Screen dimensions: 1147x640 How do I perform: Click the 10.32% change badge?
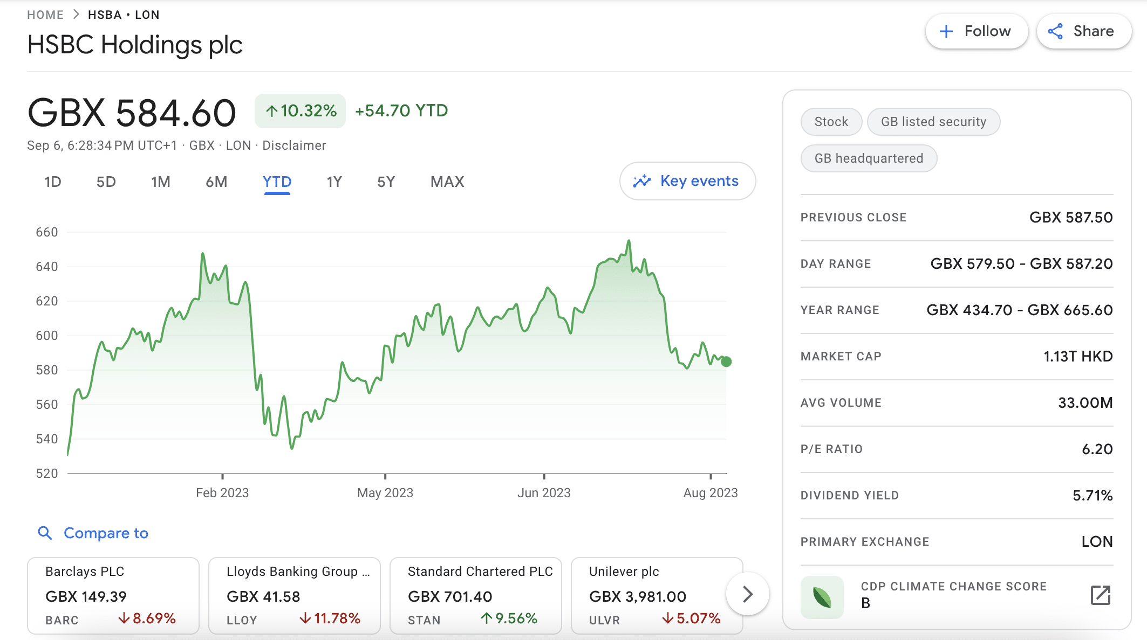(x=301, y=111)
